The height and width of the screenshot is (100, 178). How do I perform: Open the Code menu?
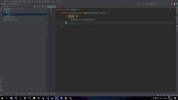click(20, 1)
